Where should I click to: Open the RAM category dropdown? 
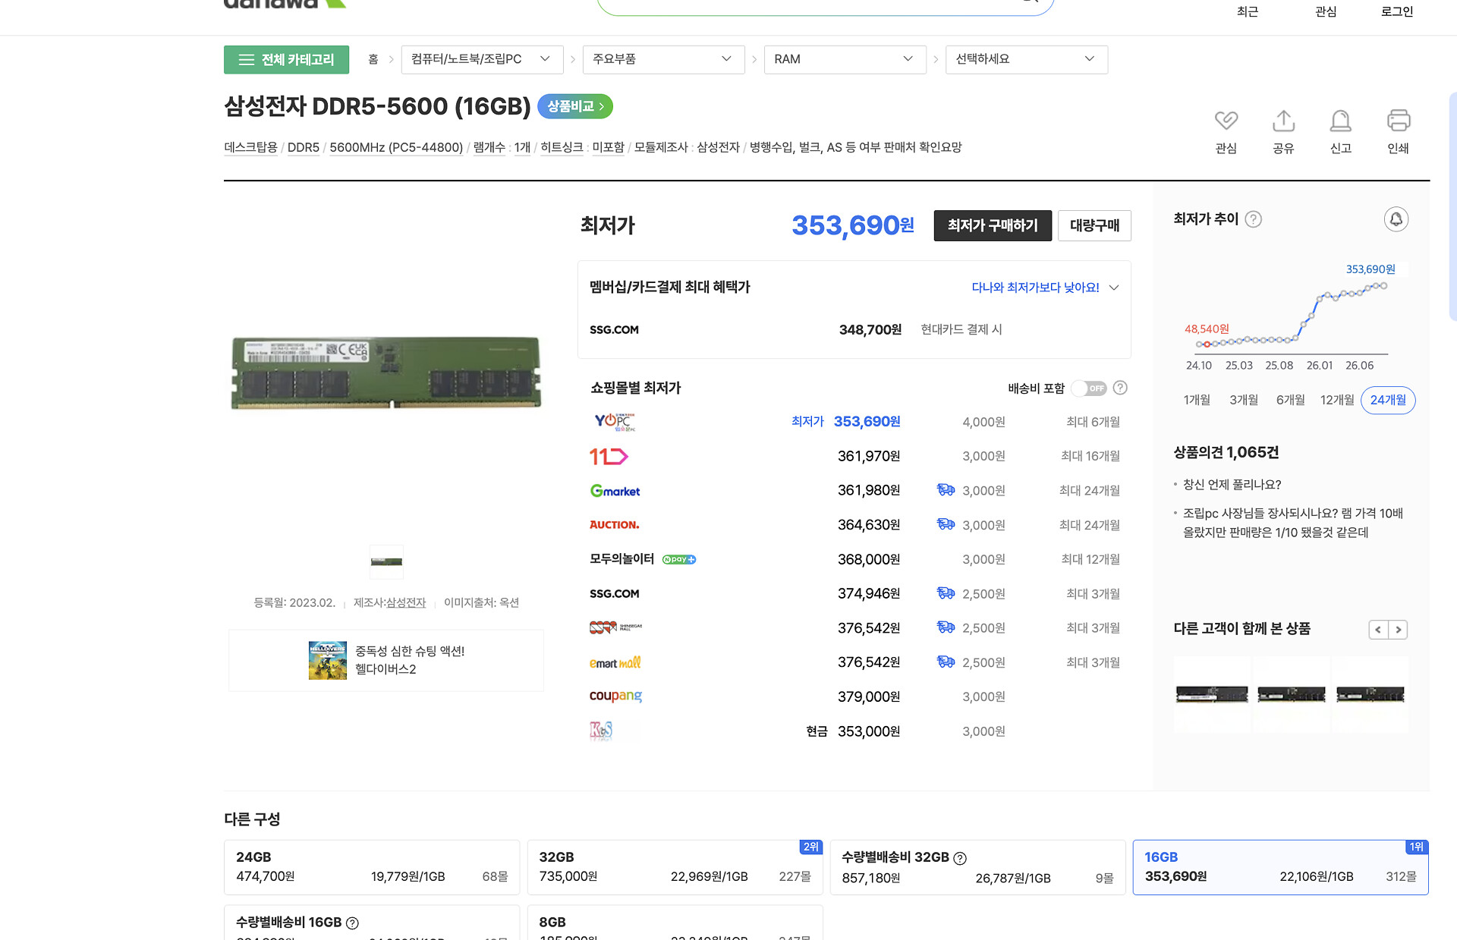(x=845, y=59)
